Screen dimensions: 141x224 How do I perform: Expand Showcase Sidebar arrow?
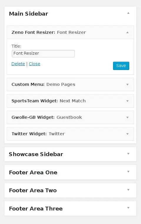click(128, 154)
